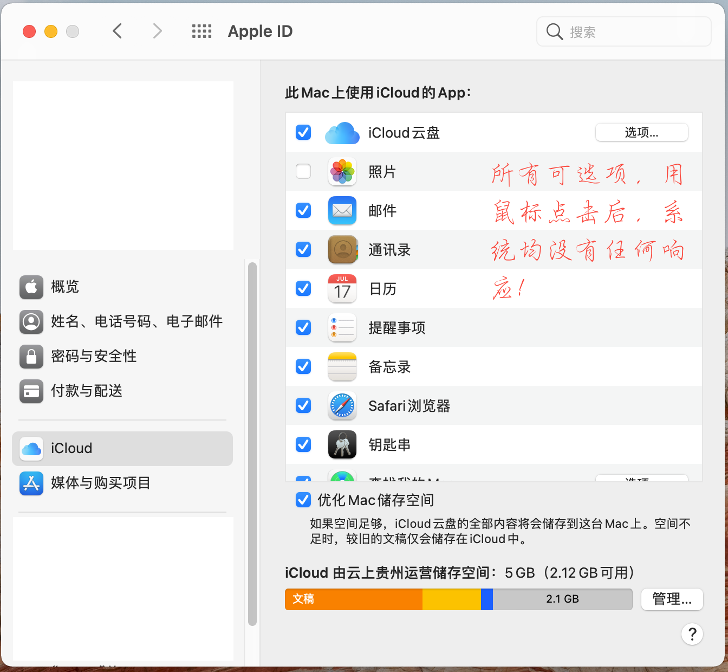This screenshot has width=728, height=672.
Task: Click the 此Mac上使用iCloud的App heading
Action: coord(378,93)
